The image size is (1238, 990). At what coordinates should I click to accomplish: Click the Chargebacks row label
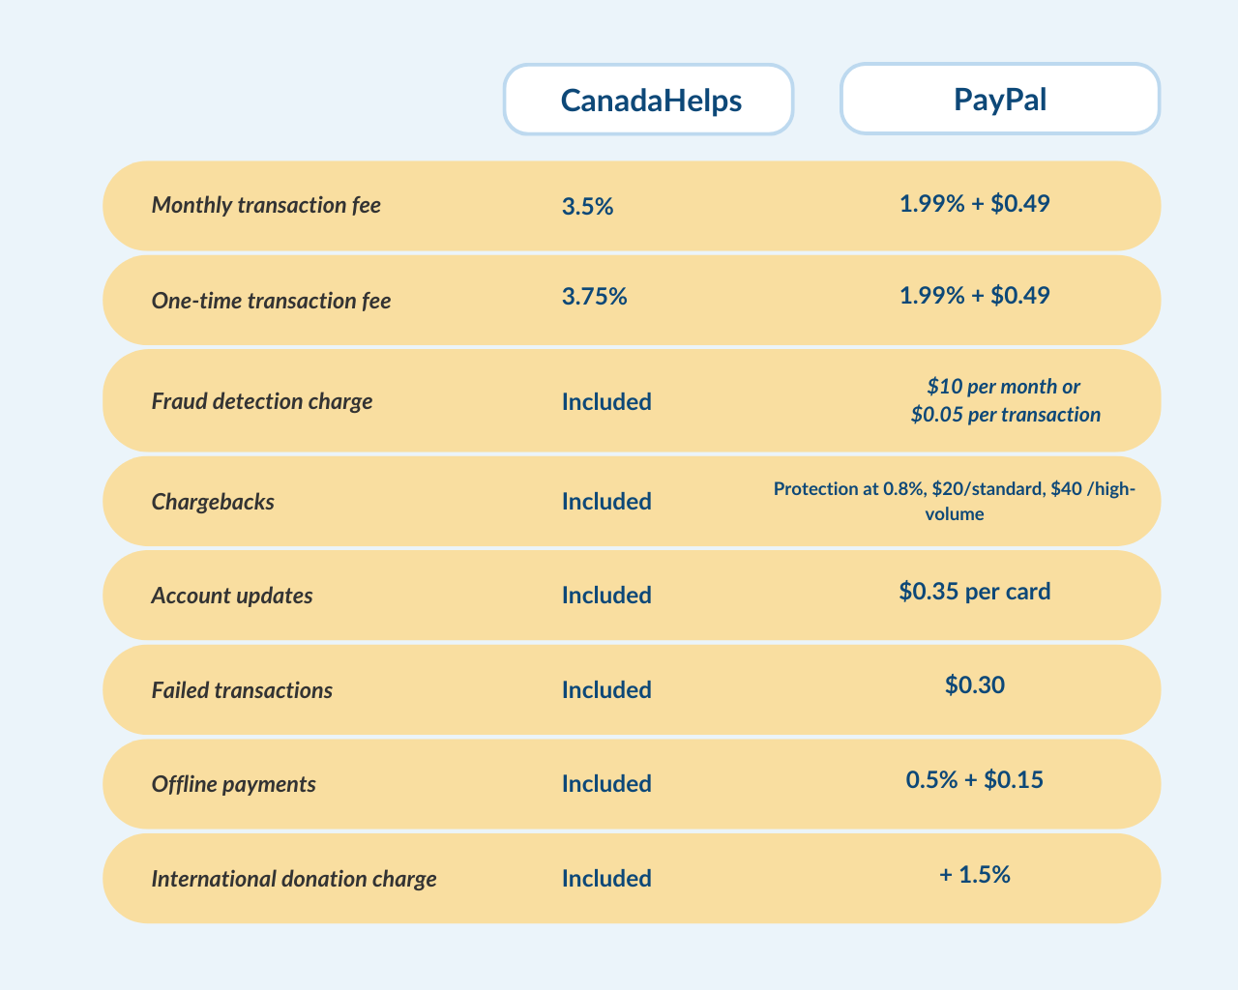click(x=213, y=502)
